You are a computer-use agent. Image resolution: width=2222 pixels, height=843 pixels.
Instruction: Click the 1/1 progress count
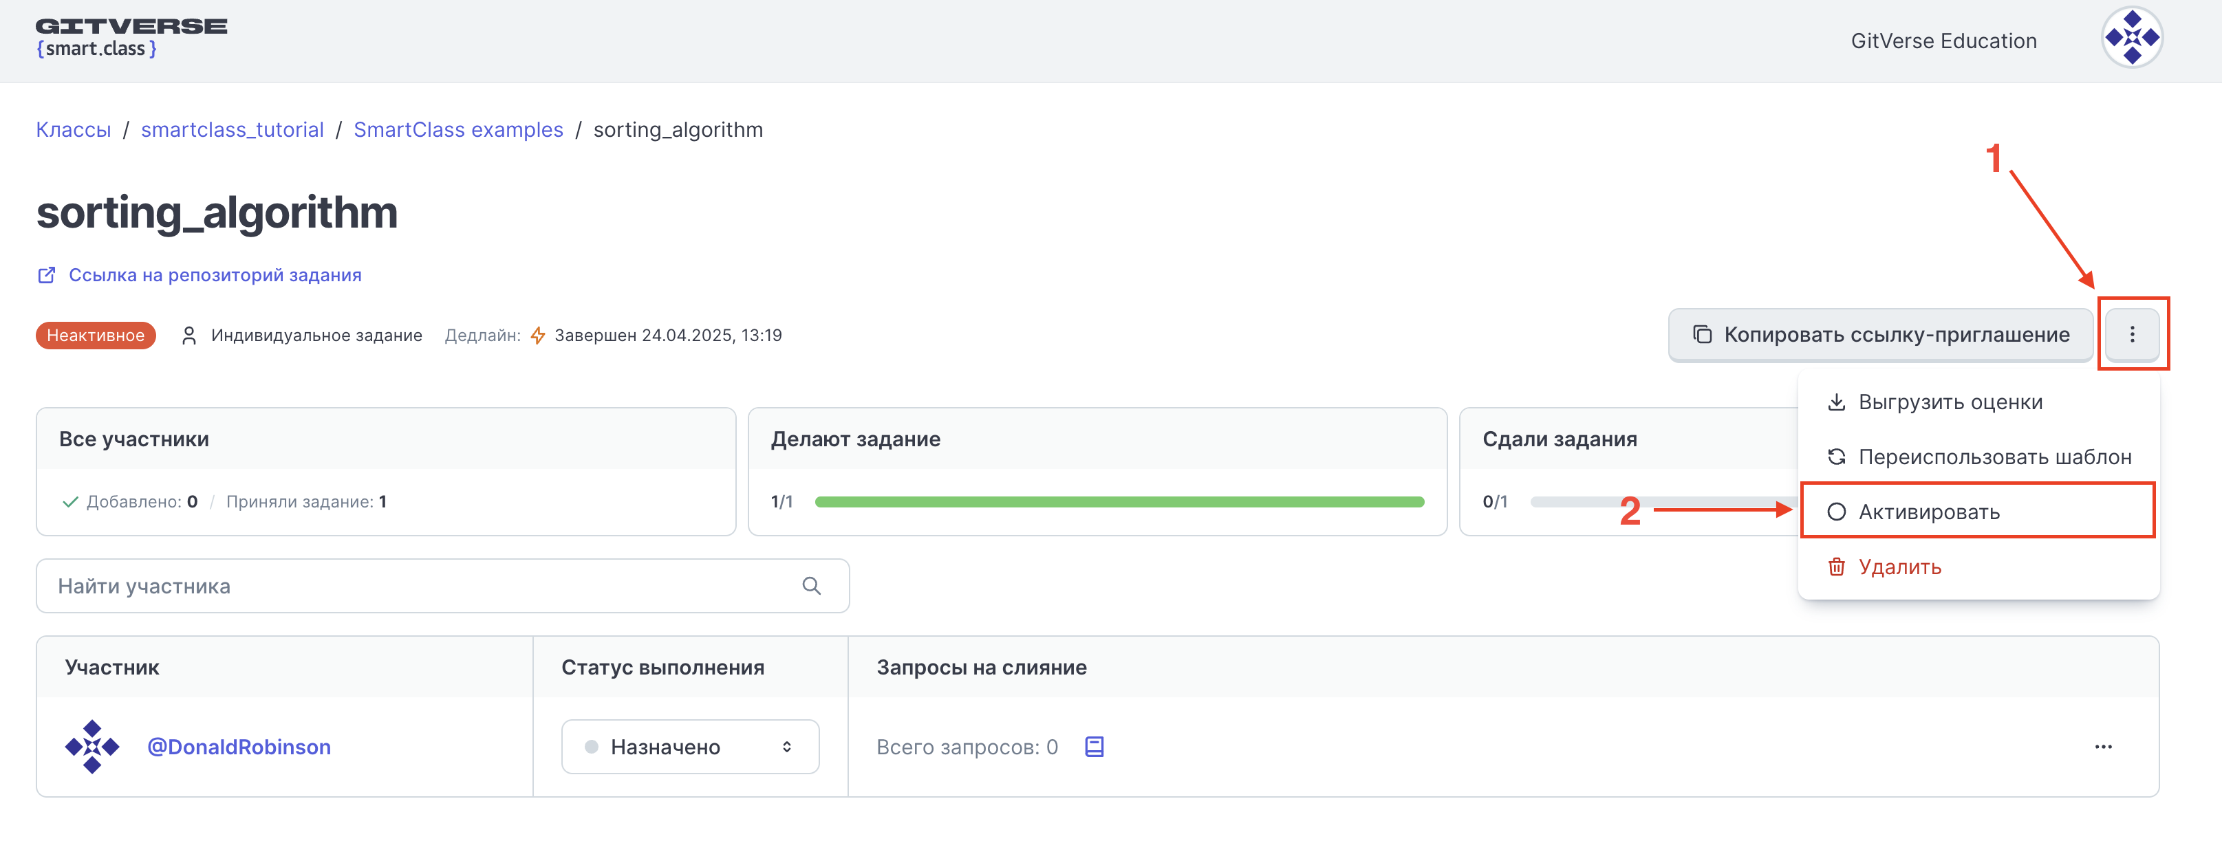click(x=781, y=502)
